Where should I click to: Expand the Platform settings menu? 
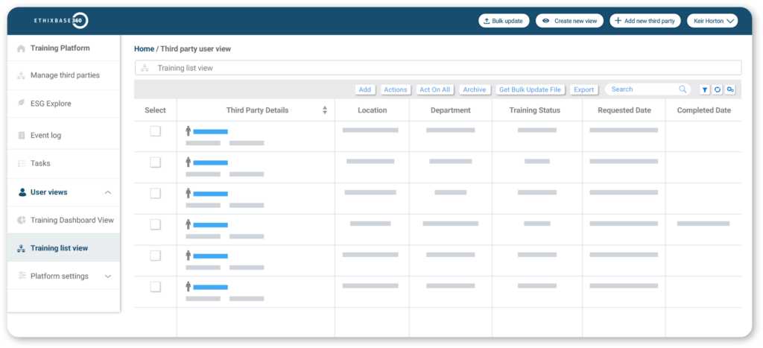(108, 276)
